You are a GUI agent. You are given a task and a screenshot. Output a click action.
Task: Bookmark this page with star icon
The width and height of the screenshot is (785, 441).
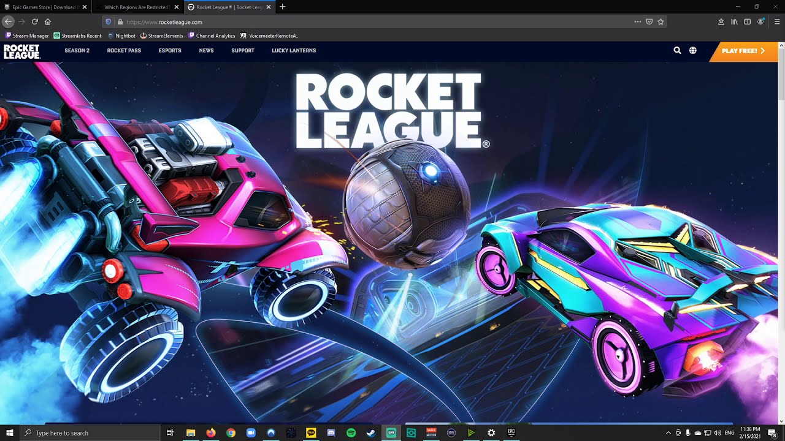click(661, 21)
